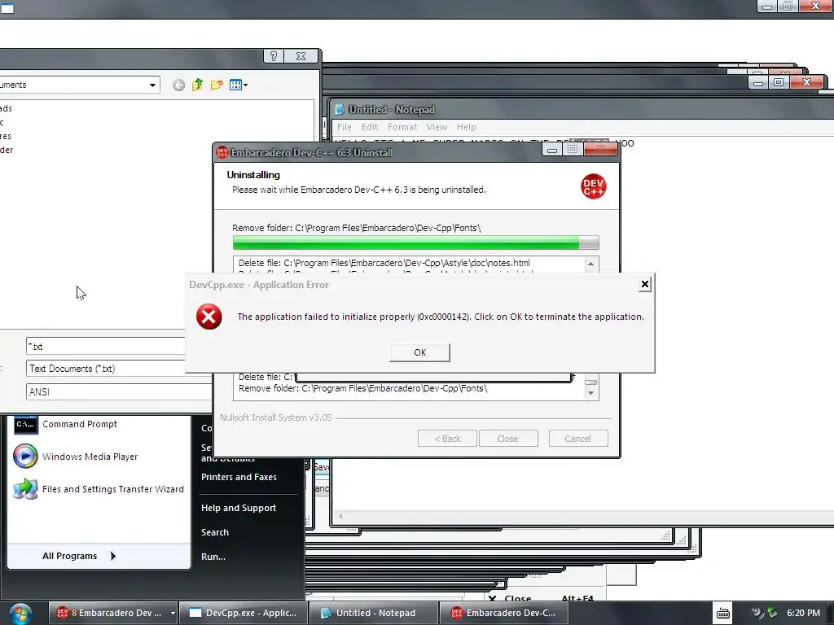The height and width of the screenshot is (625, 834).
Task: Click OK in the DevCpp.exe error dialog
Action: click(419, 352)
